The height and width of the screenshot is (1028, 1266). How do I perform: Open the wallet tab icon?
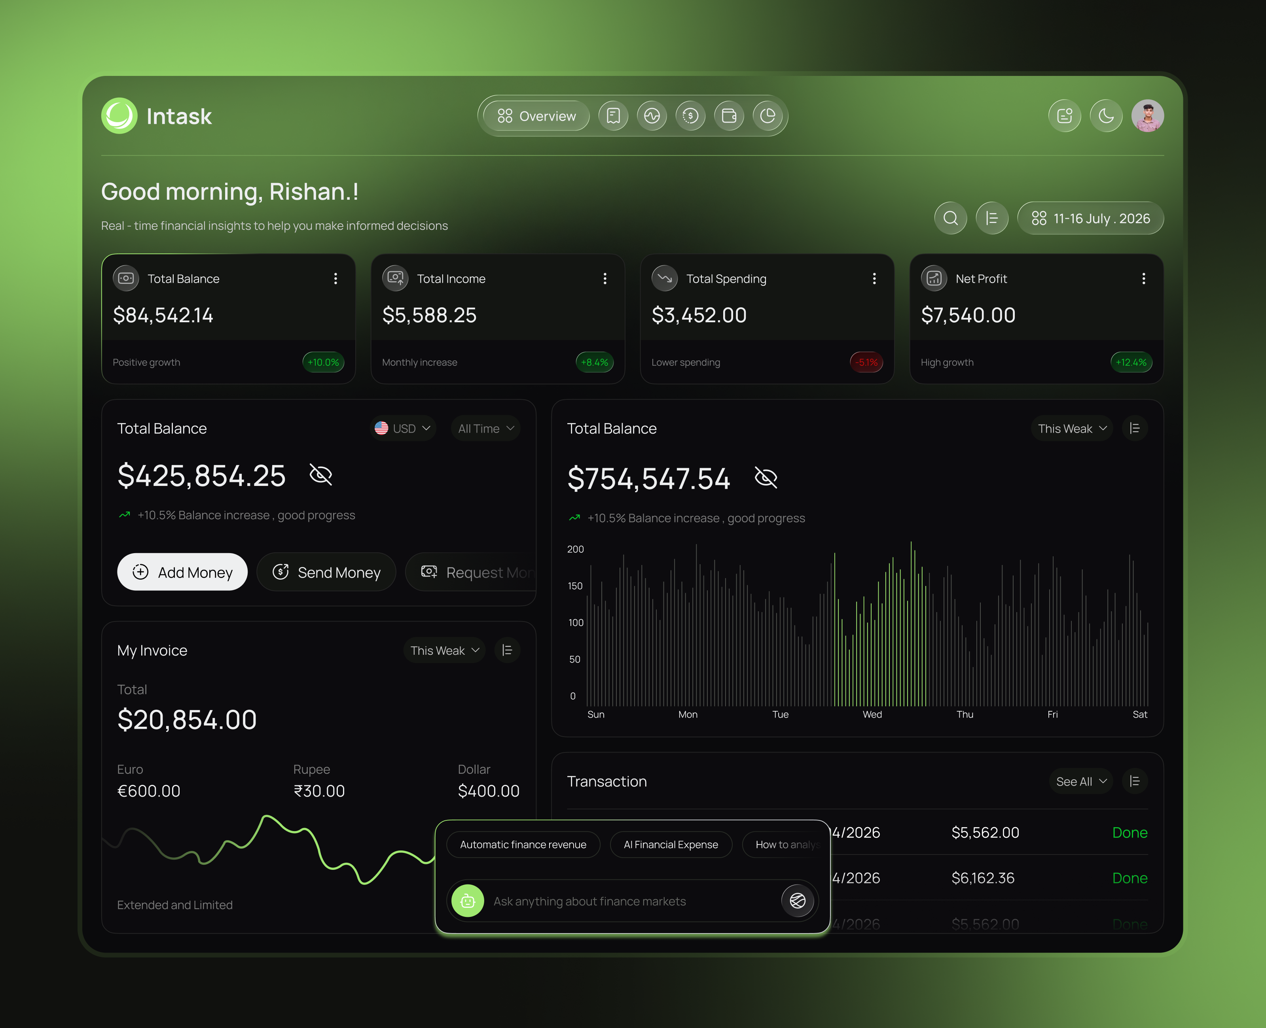pyautogui.click(x=729, y=116)
